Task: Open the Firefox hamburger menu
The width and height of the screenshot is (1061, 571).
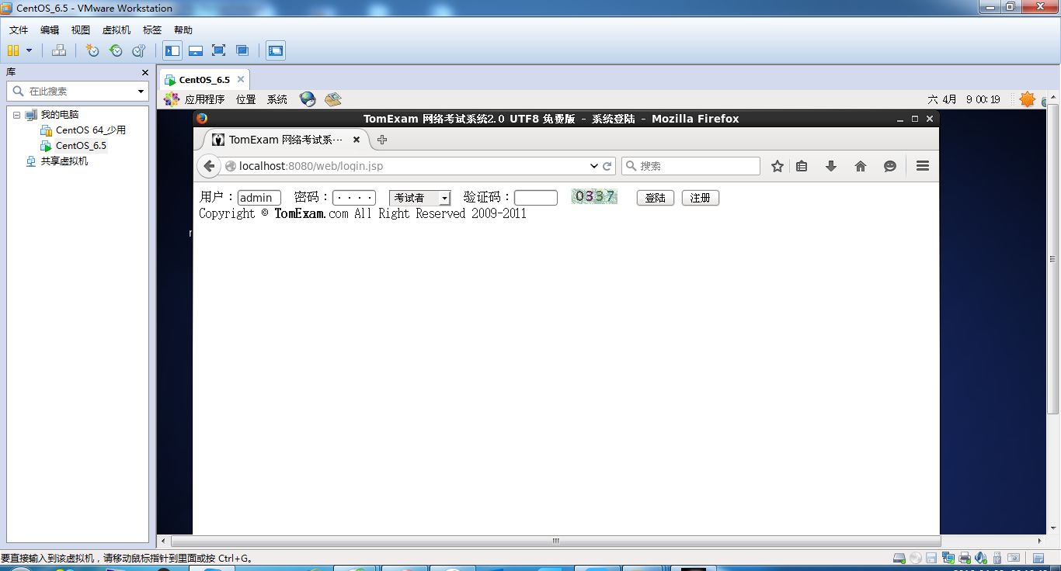Action: tap(923, 166)
